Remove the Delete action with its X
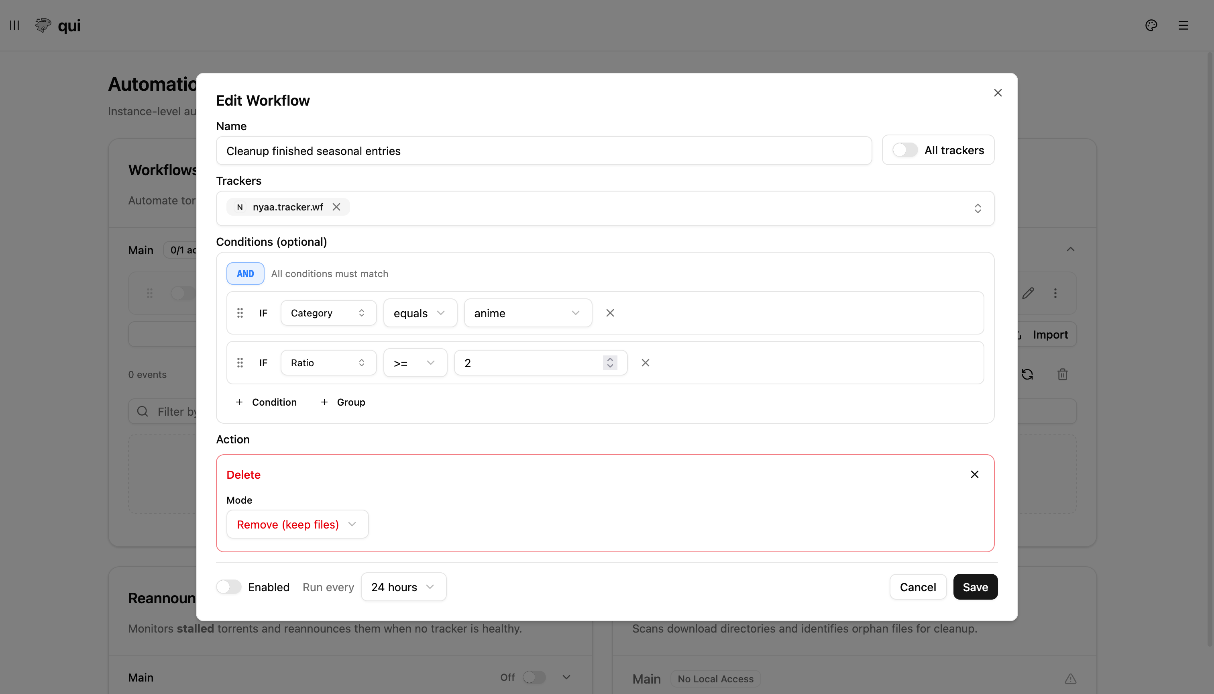Screen dimensions: 1214x694 (x=974, y=474)
